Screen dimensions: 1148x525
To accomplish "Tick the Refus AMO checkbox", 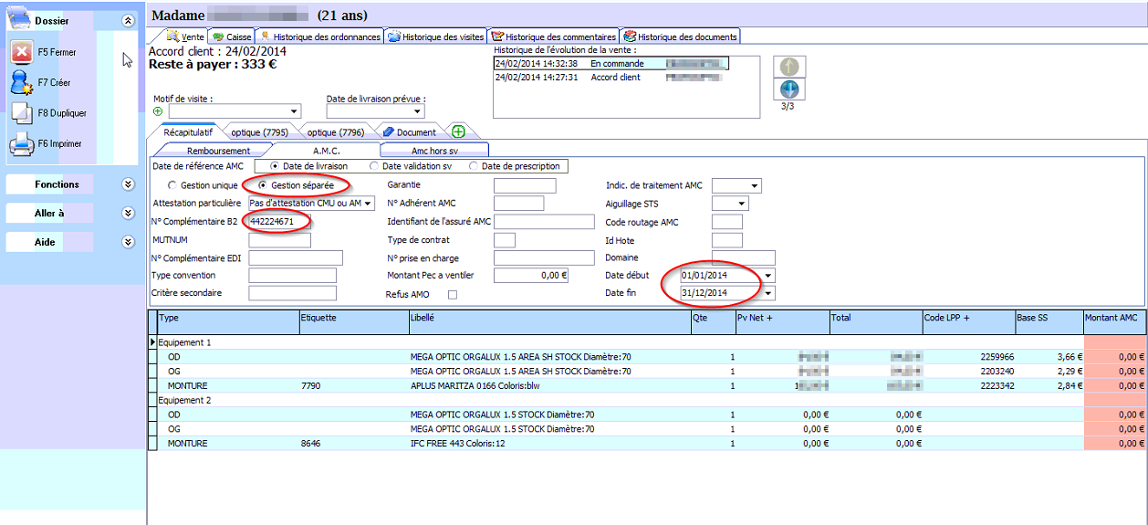I will pos(452,295).
